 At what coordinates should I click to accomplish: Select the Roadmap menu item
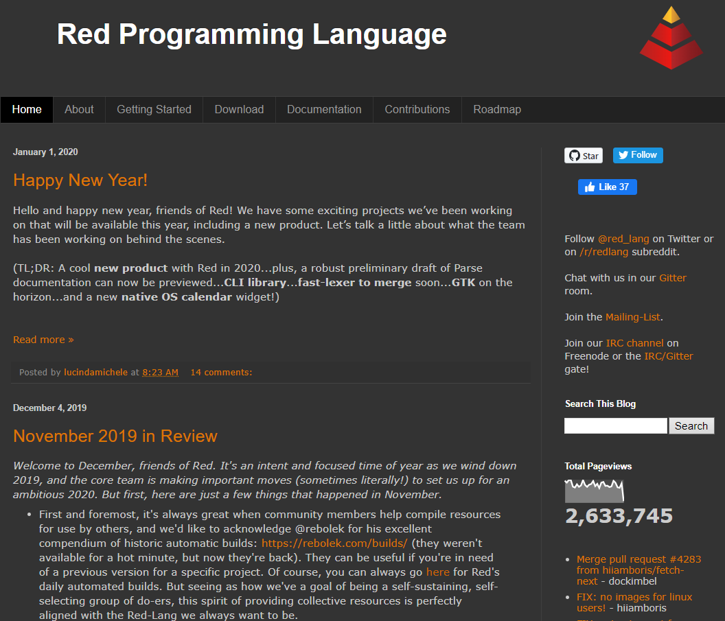[x=497, y=110]
